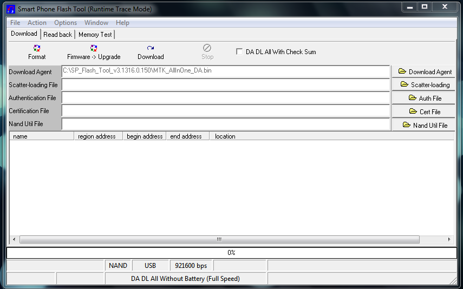
Task: Switch to the Memory Test tab
Action: tap(95, 35)
